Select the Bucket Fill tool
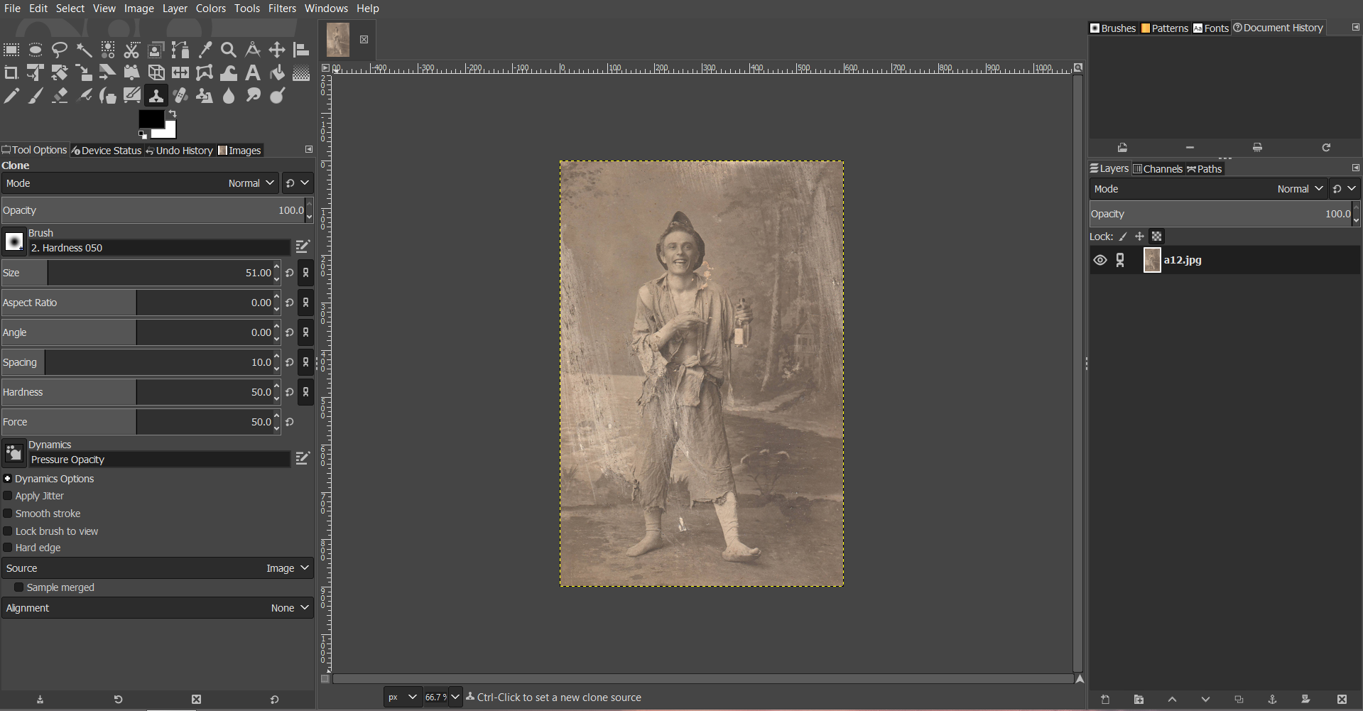The width and height of the screenshot is (1363, 711). point(276,72)
